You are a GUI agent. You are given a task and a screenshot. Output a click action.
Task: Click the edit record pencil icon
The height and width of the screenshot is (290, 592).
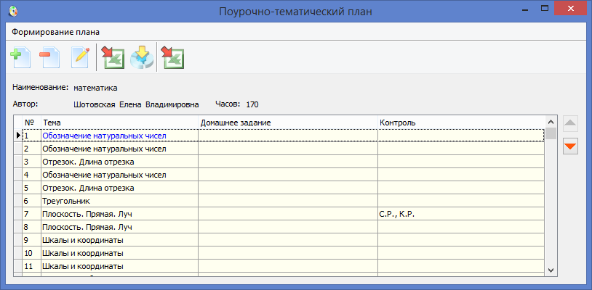(79, 57)
